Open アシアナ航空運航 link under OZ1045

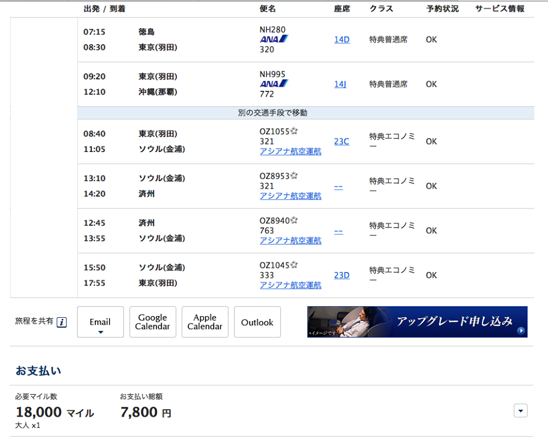[291, 285]
